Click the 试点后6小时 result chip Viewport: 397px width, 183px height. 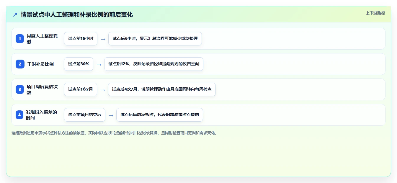(155, 39)
